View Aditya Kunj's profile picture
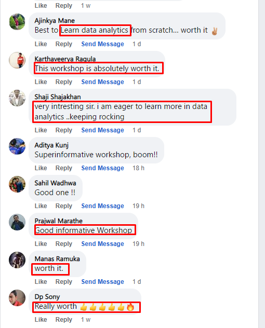 tap(17, 146)
